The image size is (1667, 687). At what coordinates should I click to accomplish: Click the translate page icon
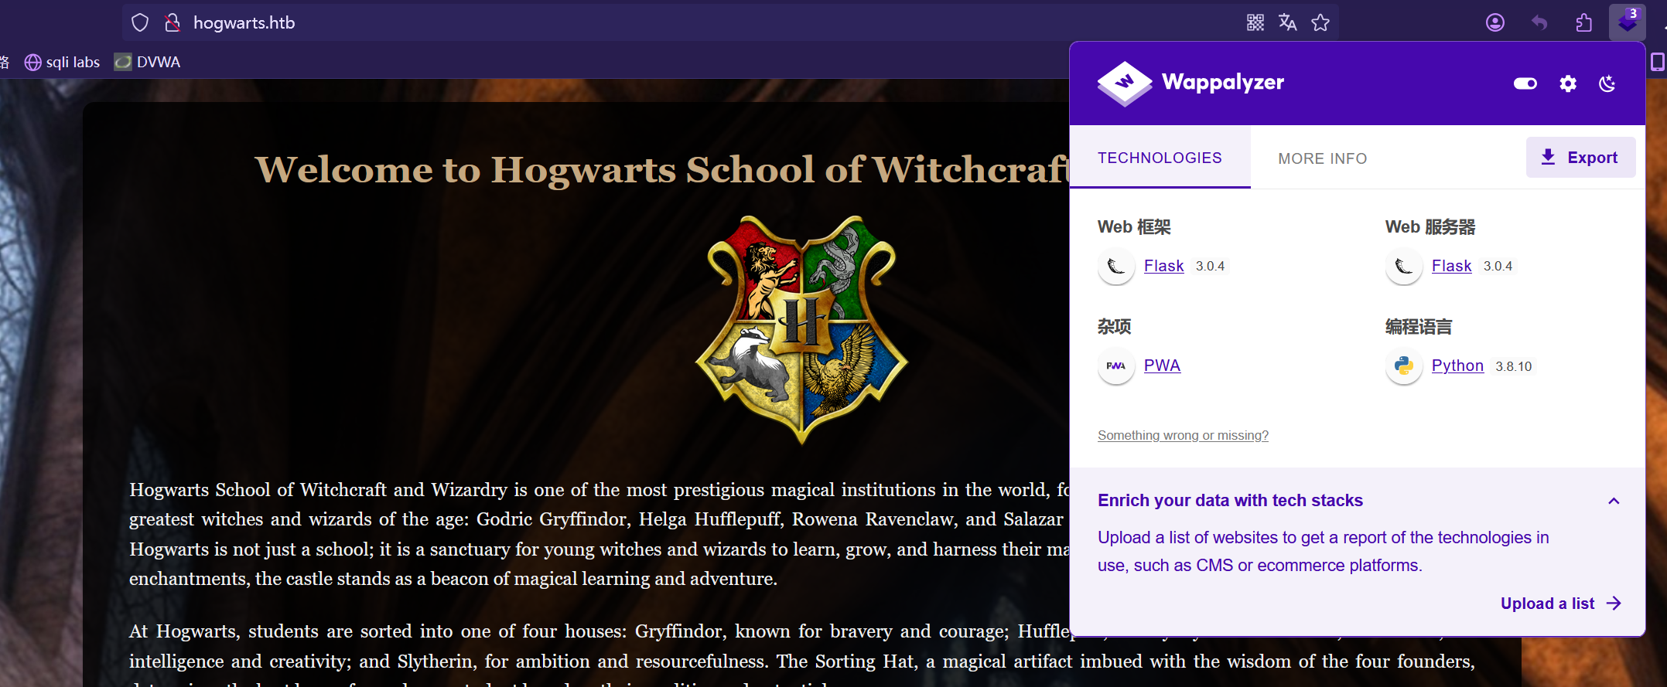tap(1288, 23)
